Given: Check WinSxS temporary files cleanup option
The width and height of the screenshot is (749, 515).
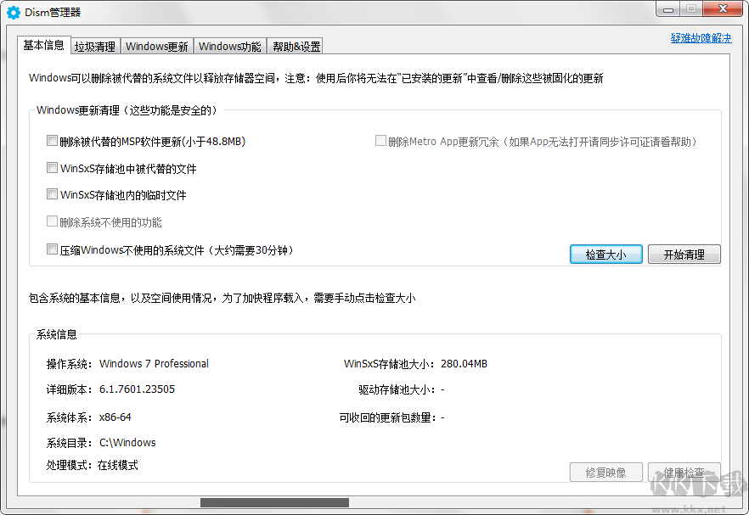Looking at the screenshot, I should coord(52,195).
